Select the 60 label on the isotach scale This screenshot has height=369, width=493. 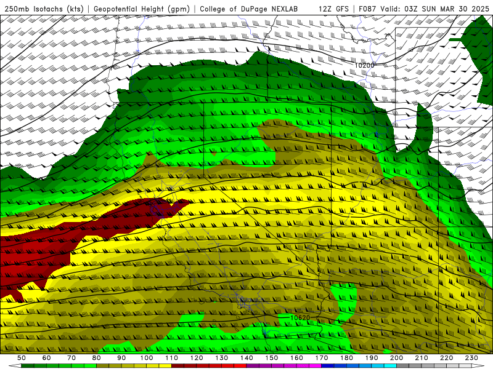(x=46, y=358)
